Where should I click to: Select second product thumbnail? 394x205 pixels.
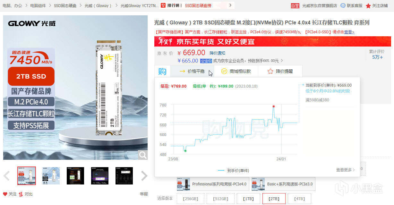(x=51, y=176)
